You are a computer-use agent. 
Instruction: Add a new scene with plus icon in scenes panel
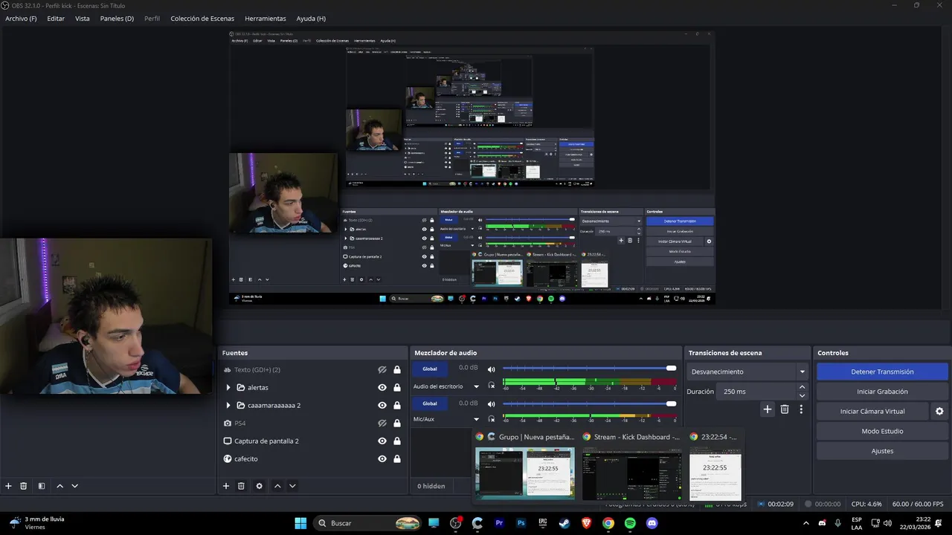8,486
